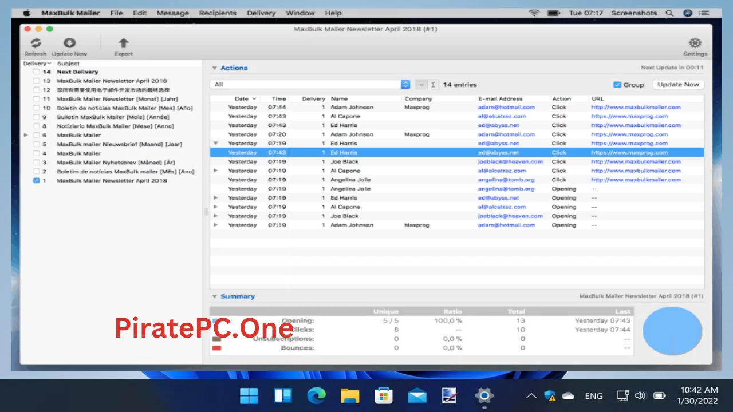The height and width of the screenshot is (412, 733).
Task: Open the Edit menu
Action: tap(139, 13)
